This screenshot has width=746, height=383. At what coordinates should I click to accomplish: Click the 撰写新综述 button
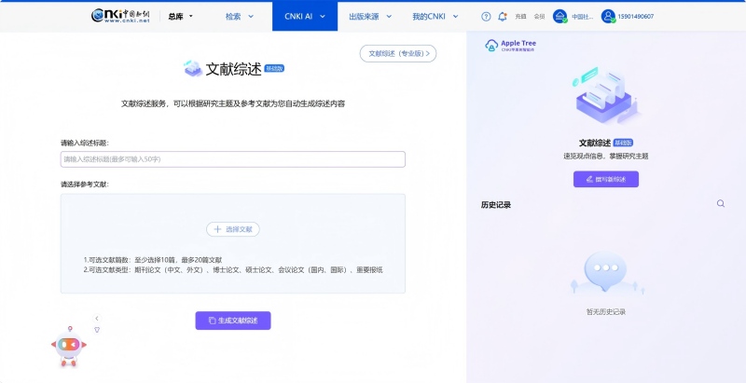(x=605, y=179)
